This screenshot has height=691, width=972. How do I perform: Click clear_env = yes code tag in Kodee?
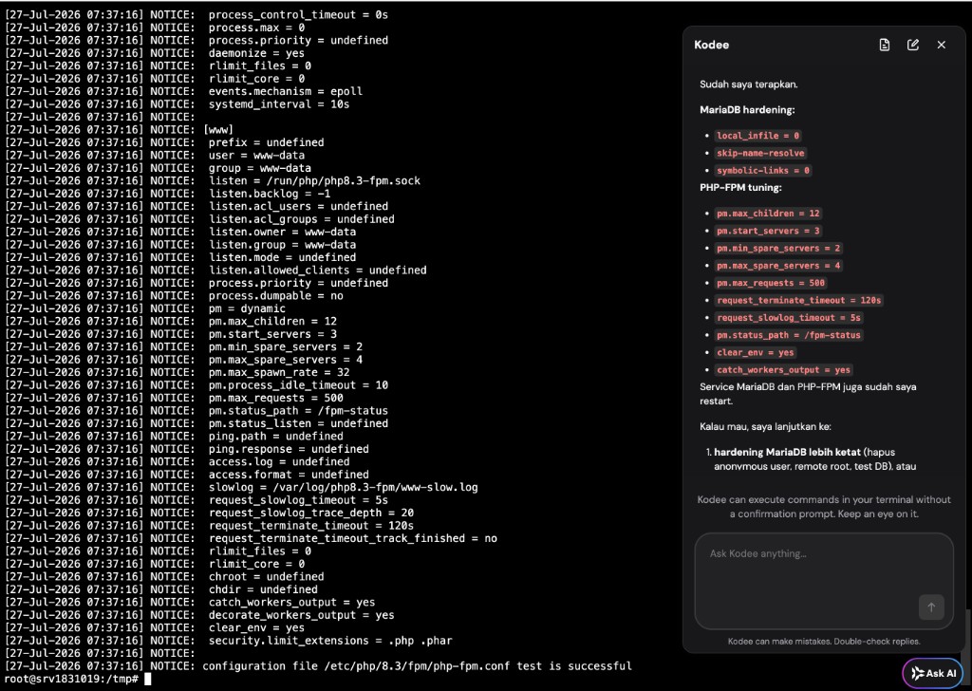click(755, 352)
